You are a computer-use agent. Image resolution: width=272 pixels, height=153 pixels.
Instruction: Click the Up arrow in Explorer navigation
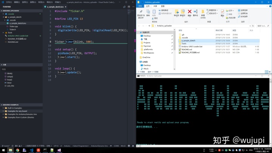(x=149, y=26)
